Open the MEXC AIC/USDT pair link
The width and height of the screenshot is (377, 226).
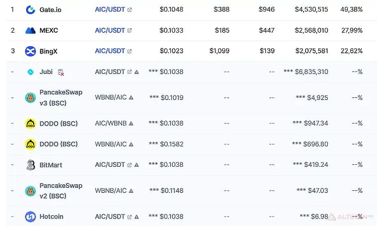point(110,30)
